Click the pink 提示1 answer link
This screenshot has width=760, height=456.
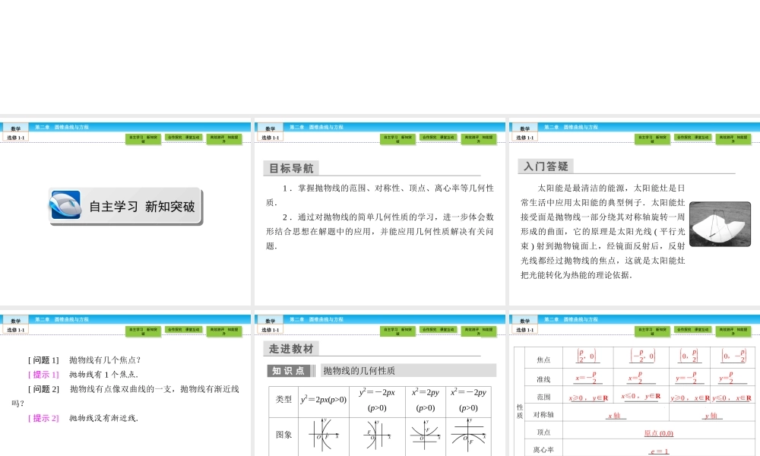[x=42, y=373]
